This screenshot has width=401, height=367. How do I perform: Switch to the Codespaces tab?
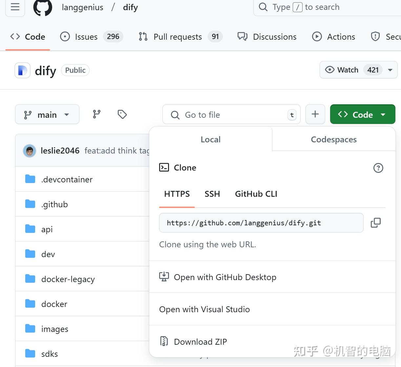coord(334,139)
